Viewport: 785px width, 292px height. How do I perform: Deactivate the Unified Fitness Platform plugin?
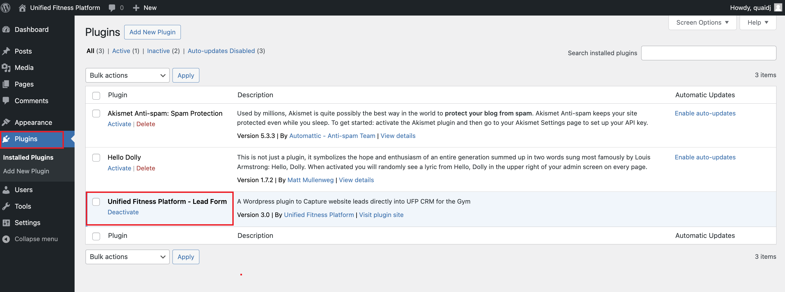tap(123, 212)
